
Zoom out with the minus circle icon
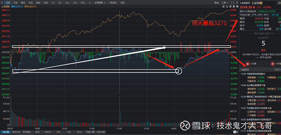(234, 6)
